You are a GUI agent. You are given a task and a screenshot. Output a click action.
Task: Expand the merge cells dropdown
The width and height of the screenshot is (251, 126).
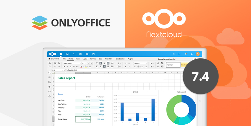pyautogui.click(x=114, y=67)
